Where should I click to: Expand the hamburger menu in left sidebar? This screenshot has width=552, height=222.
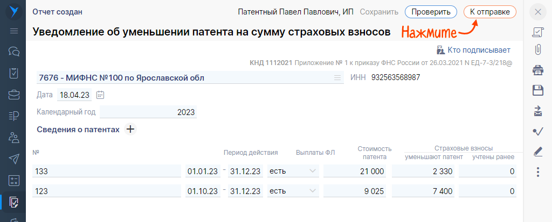point(14,31)
